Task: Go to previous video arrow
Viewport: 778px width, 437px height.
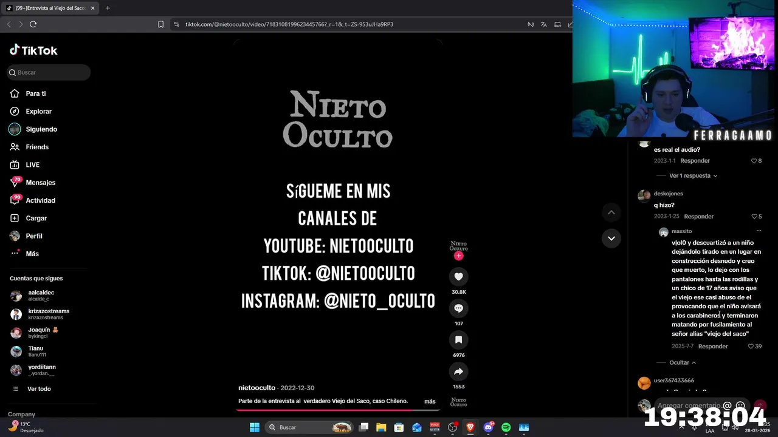Action: click(611, 212)
